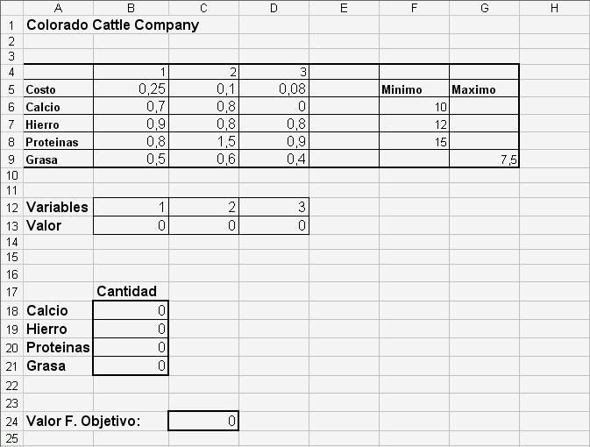Click the Cantidad heading cell
Viewport: 590px width, 447px height.
(130, 291)
